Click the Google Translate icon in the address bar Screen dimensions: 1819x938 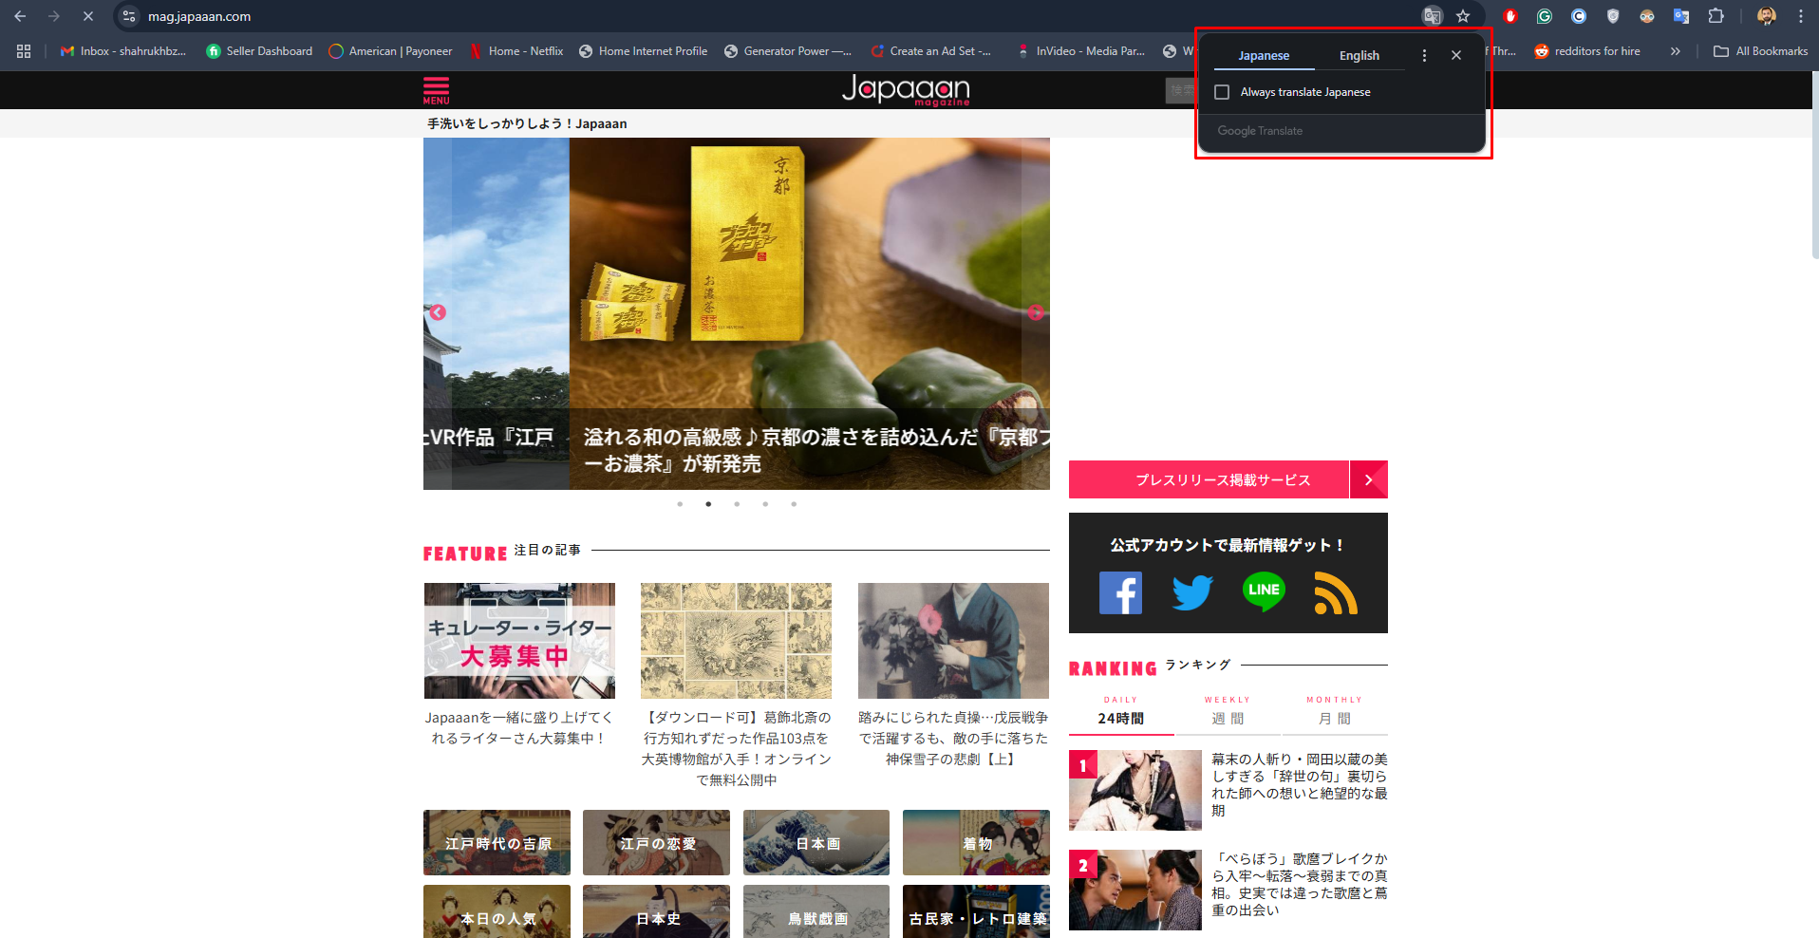(1432, 16)
